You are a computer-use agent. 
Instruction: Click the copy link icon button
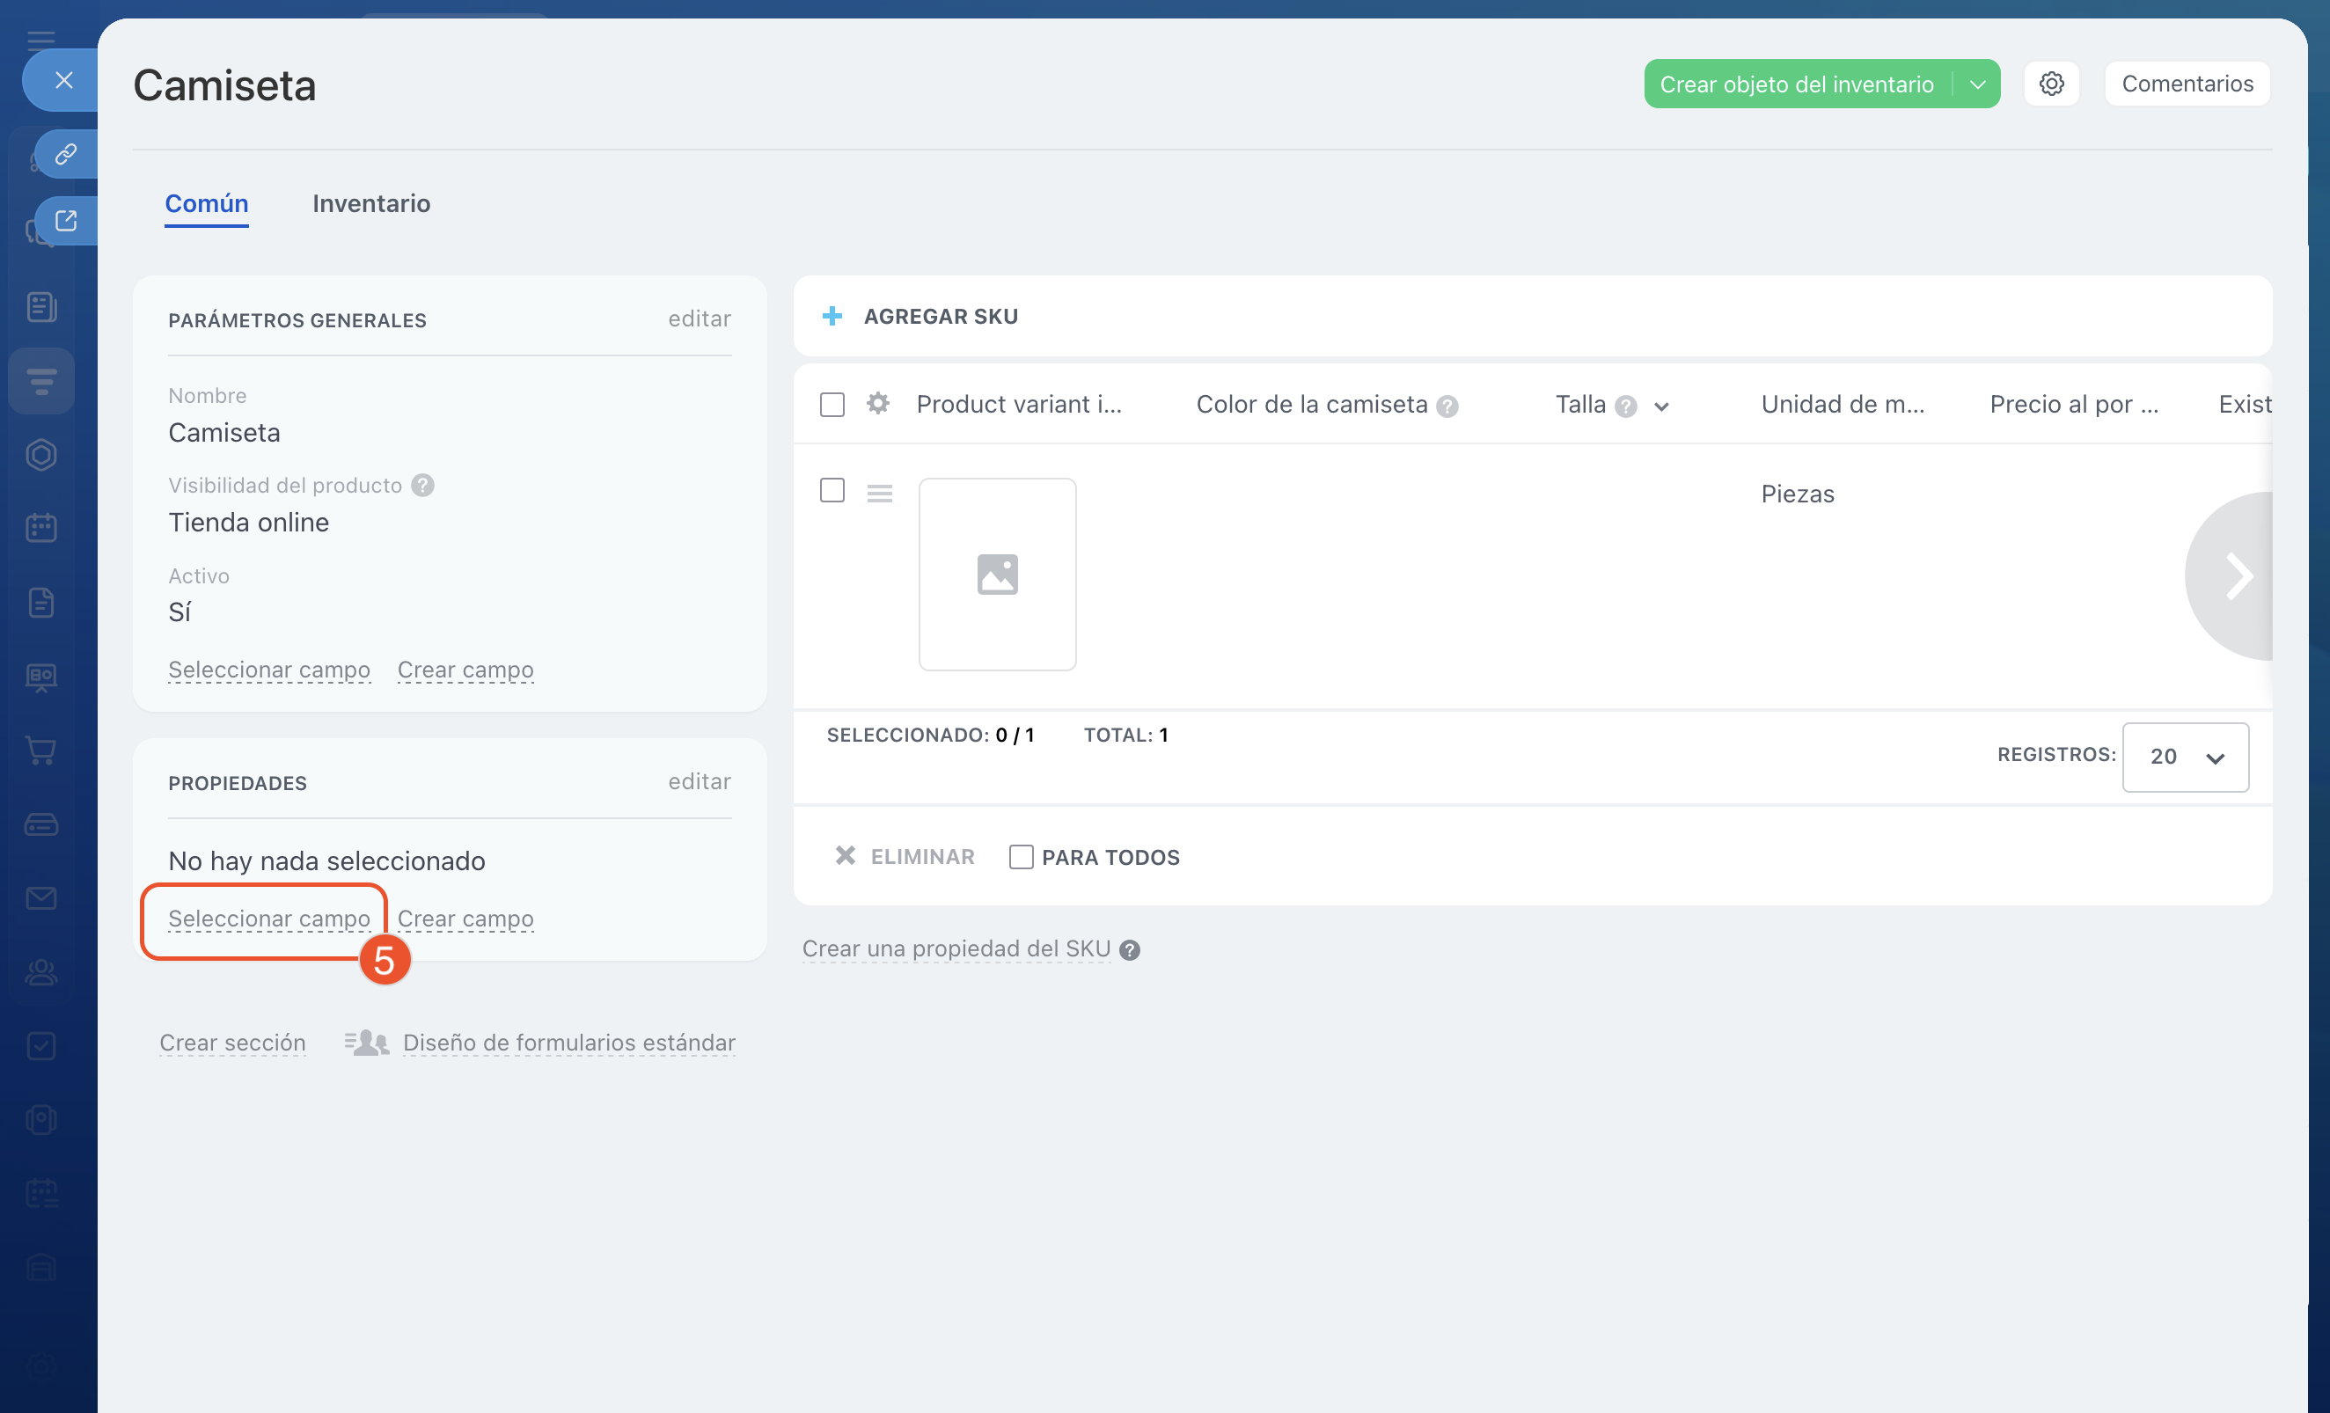(65, 154)
